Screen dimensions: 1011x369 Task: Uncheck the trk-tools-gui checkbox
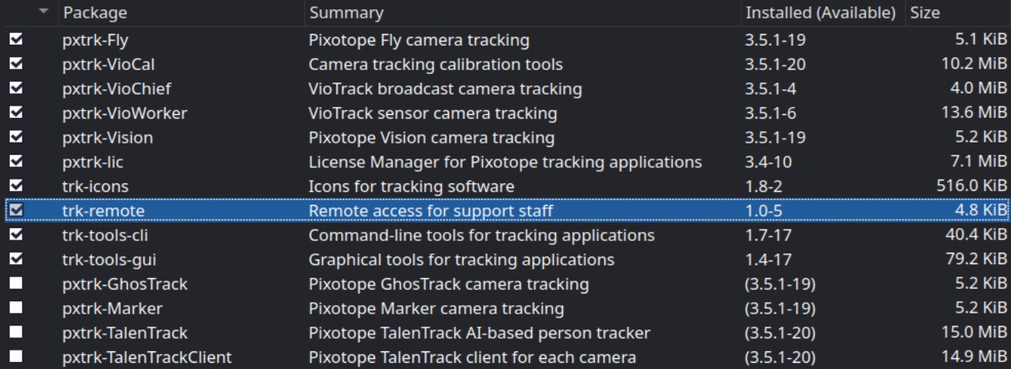pos(15,259)
